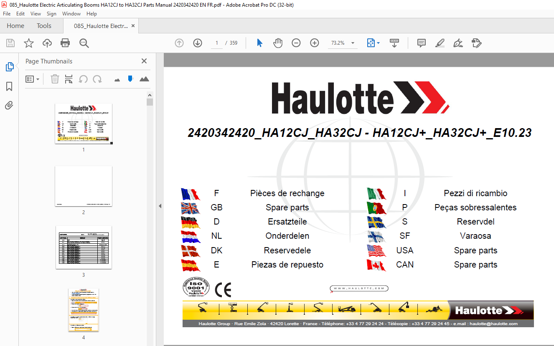This screenshot has width=554, height=346.
Task: Open the Sign document pen tool
Action: tap(458, 43)
